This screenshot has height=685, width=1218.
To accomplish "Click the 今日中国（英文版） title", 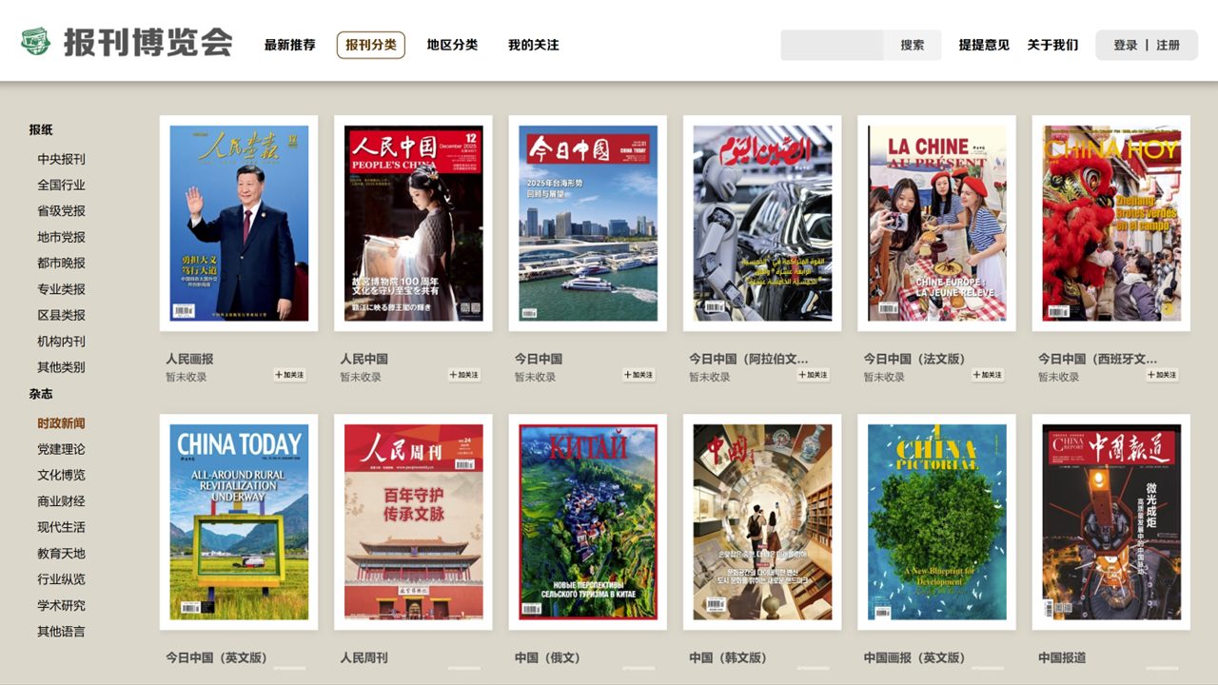I will (x=216, y=657).
